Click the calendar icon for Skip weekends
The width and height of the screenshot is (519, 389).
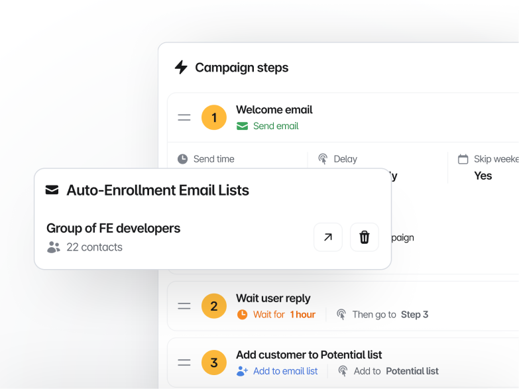[463, 159]
